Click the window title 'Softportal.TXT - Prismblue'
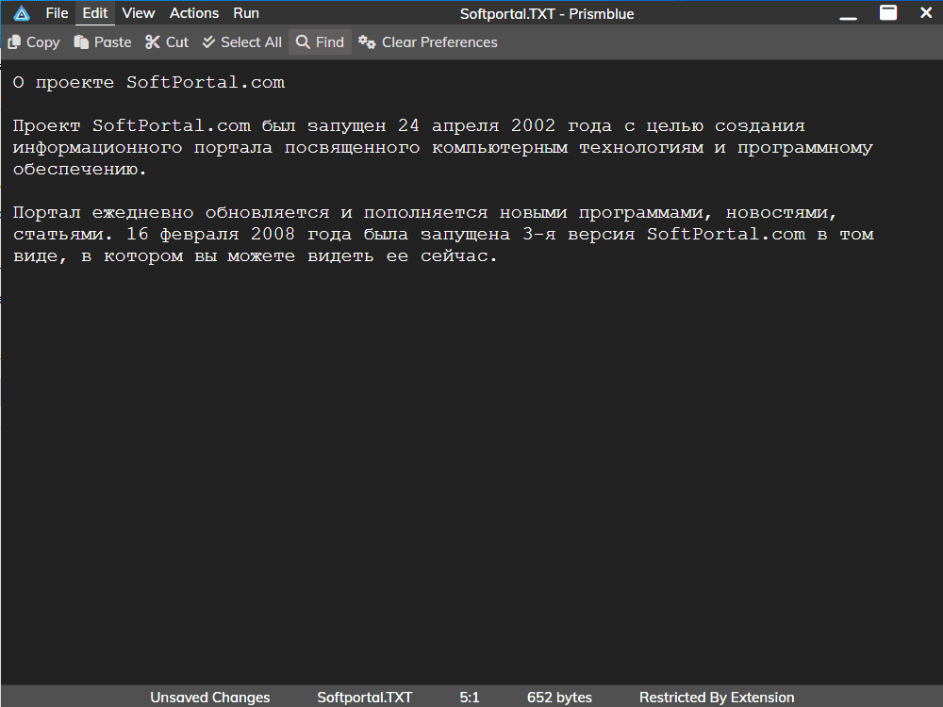This screenshot has width=943, height=707. tap(547, 14)
